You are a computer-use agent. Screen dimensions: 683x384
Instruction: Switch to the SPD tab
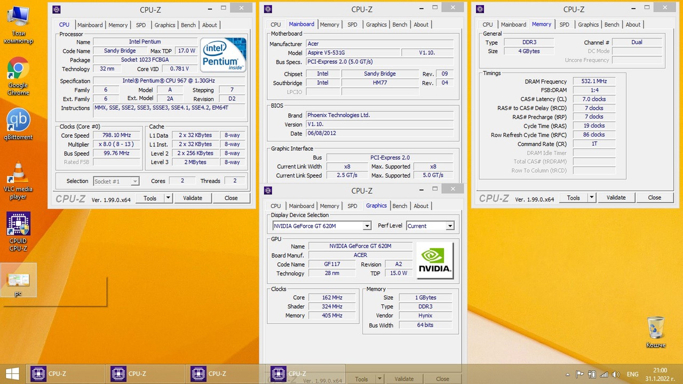141,25
